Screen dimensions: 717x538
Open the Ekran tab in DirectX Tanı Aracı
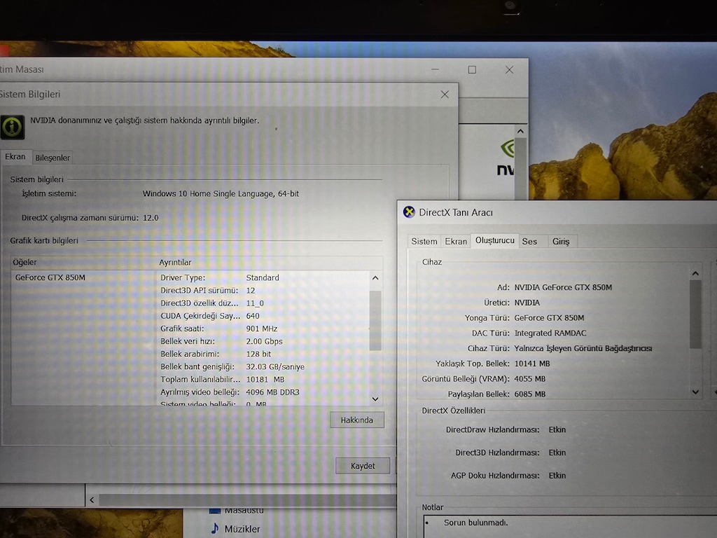pyautogui.click(x=456, y=242)
